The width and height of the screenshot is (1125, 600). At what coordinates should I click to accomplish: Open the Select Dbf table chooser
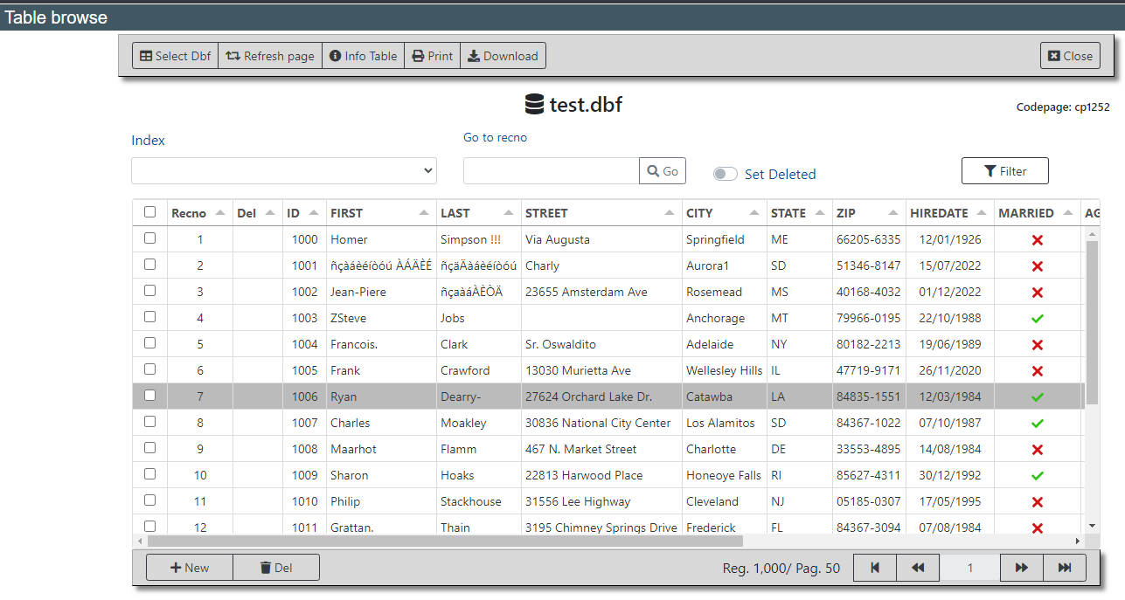tap(175, 56)
